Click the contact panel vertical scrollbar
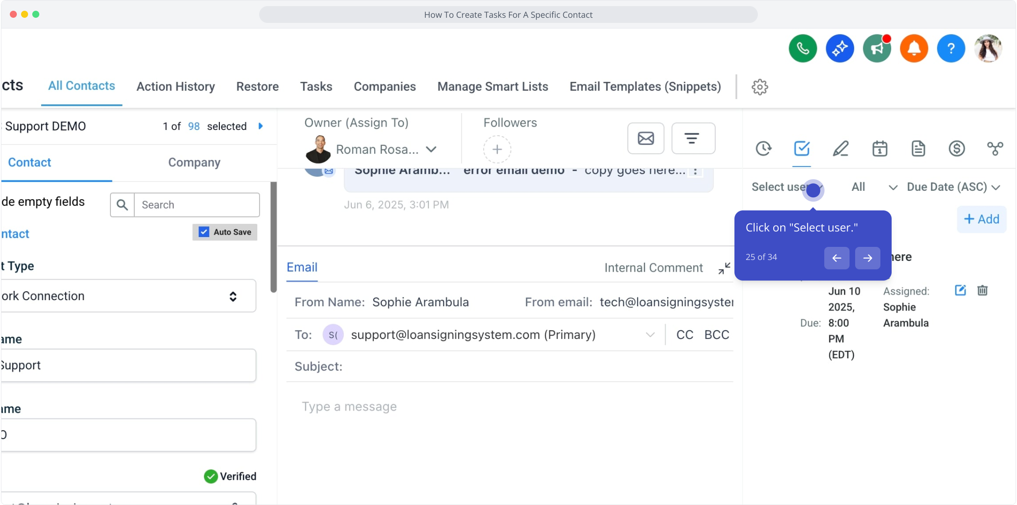The height and width of the screenshot is (505, 1017). [x=274, y=237]
